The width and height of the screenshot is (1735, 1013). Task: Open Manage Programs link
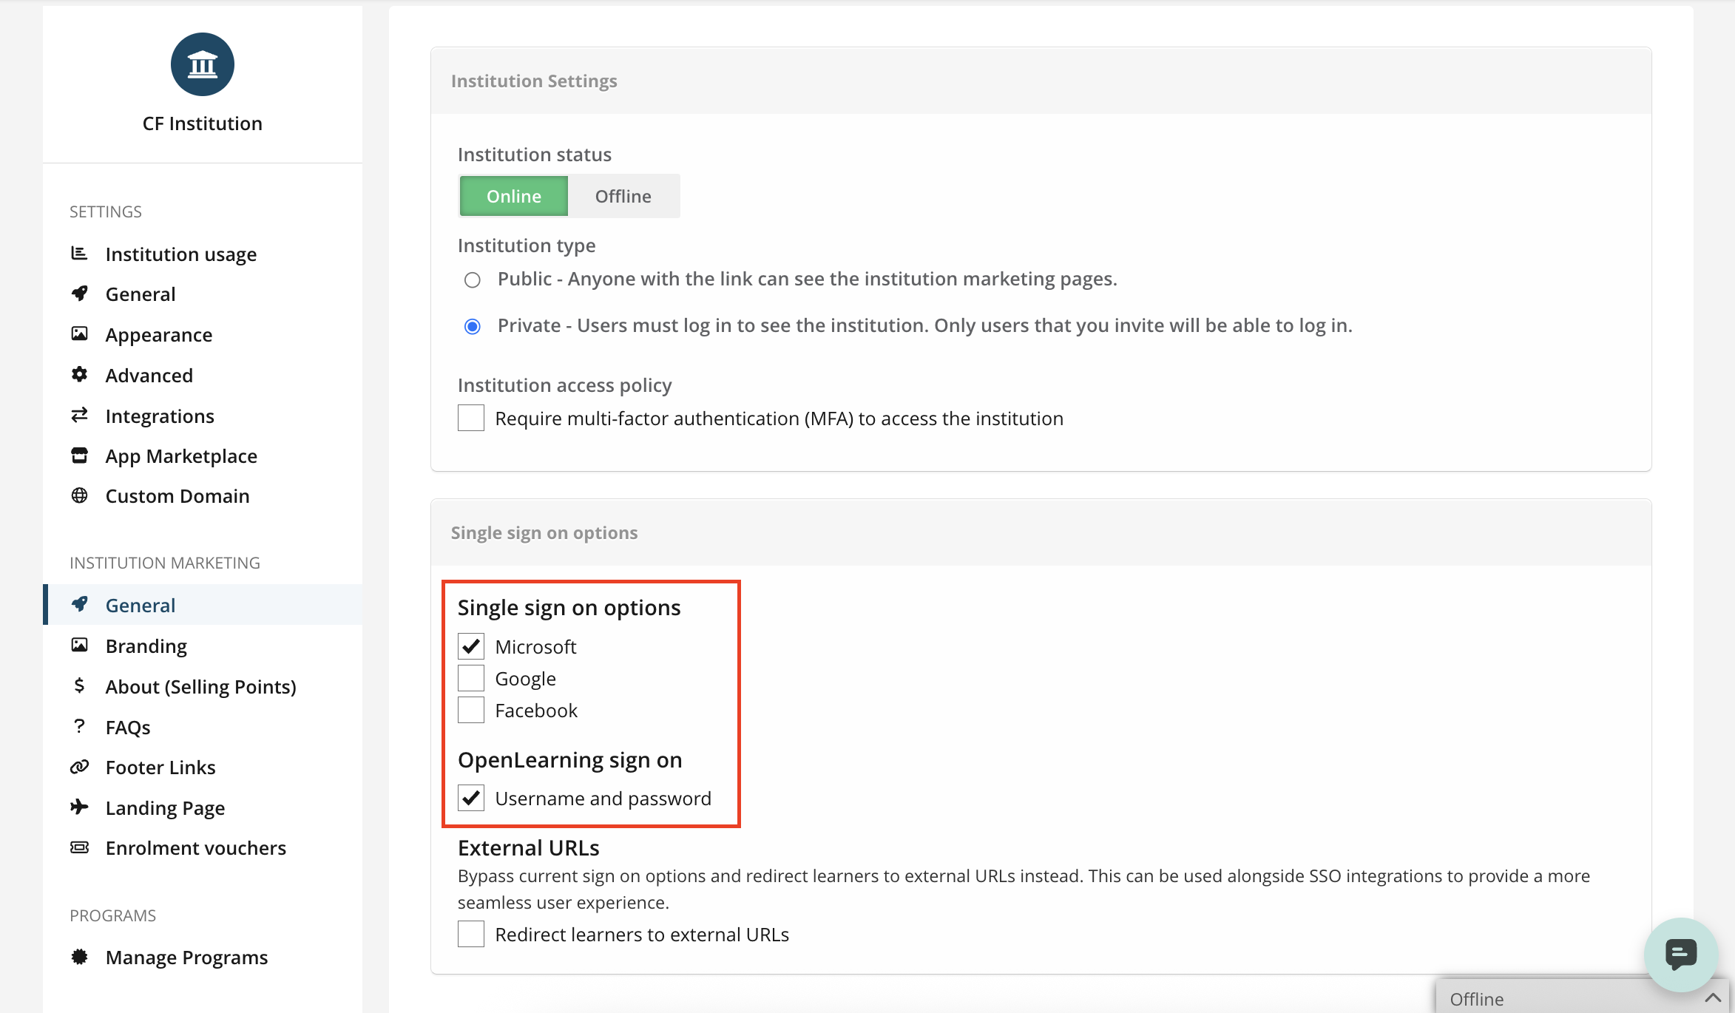(186, 957)
